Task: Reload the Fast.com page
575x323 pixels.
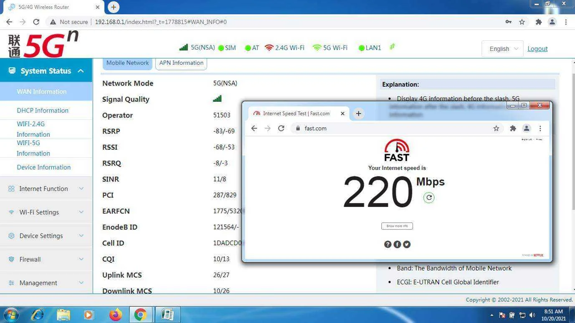Action: (x=281, y=129)
